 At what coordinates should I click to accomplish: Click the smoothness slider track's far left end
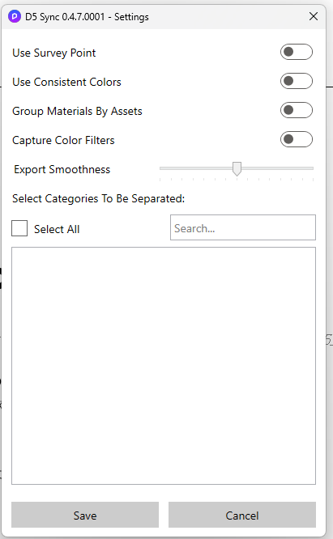(x=161, y=168)
